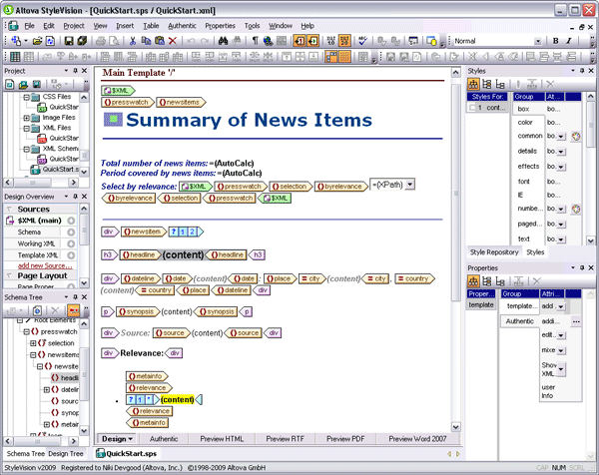Click the paragraph mark toolbar icon
Image resolution: width=599 pixels, height=475 pixels.
[x=255, y=41]
